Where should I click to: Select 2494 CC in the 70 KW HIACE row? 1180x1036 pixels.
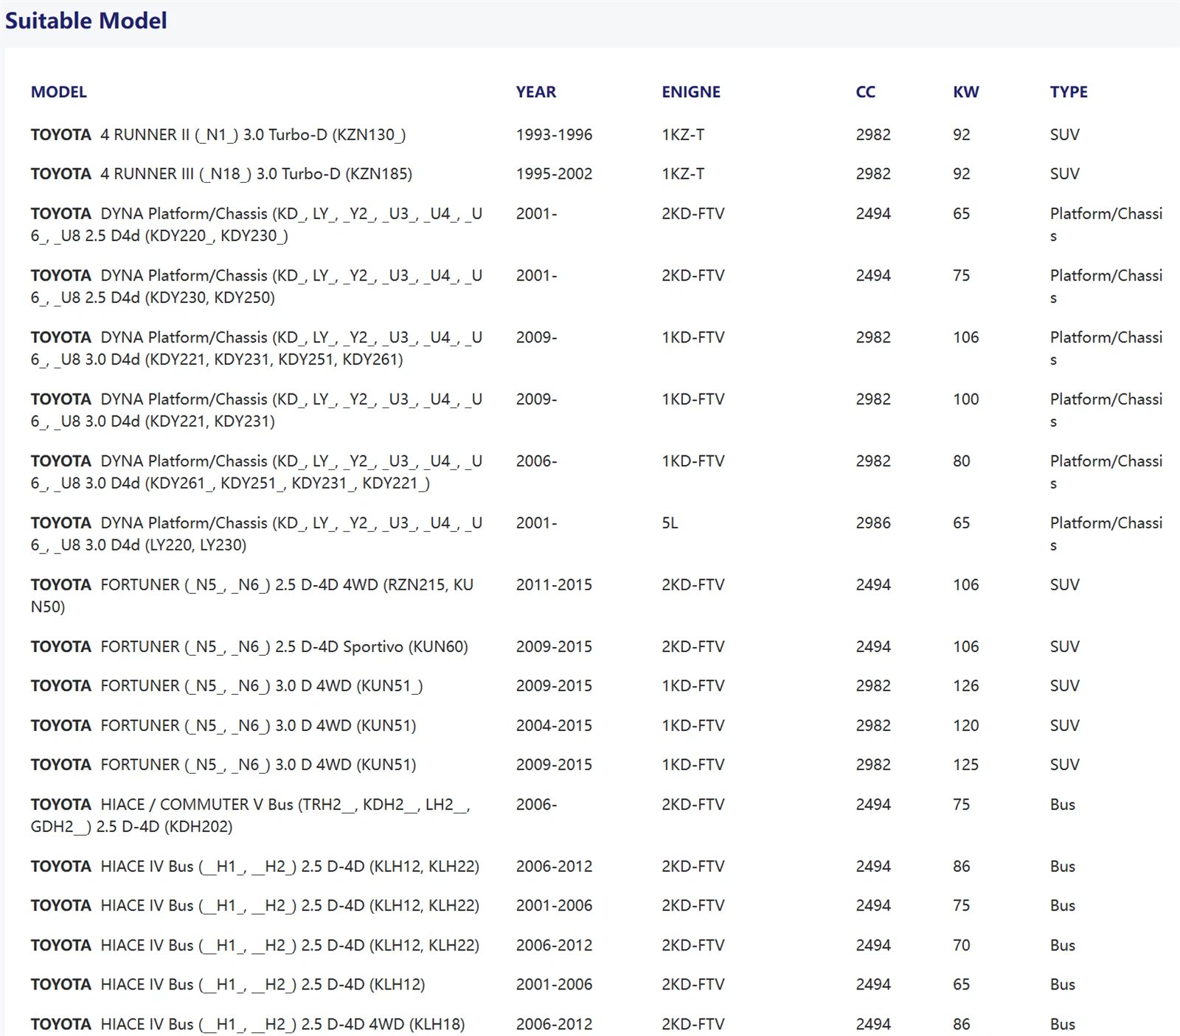pos(873,945)
